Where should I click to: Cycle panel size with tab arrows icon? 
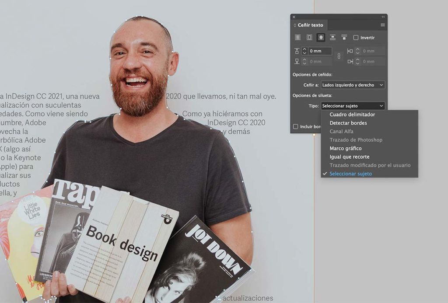(x=295, y=25)
